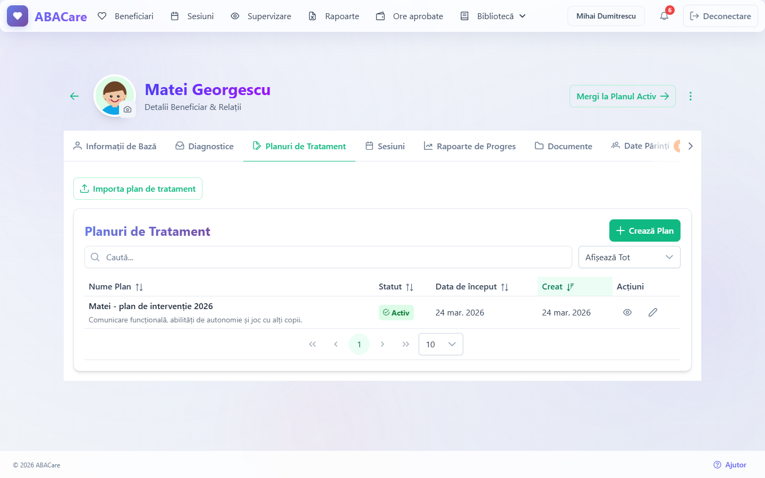This screenshot has width=765, height=478.
Task: Click the camera icon on the avatar
Action: coord(127,109)
